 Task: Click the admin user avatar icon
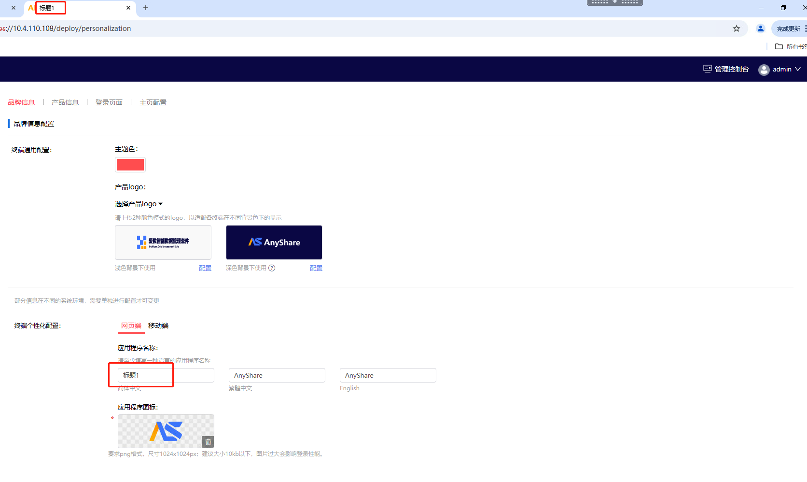764,70
